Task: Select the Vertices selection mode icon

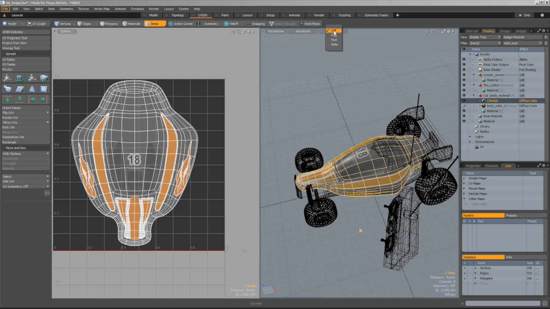Action: (x=57, y=24)
